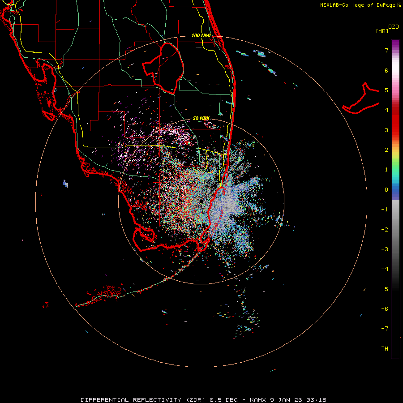
Task: Pick the purple top of the color bar
Action: coord(395,44)
